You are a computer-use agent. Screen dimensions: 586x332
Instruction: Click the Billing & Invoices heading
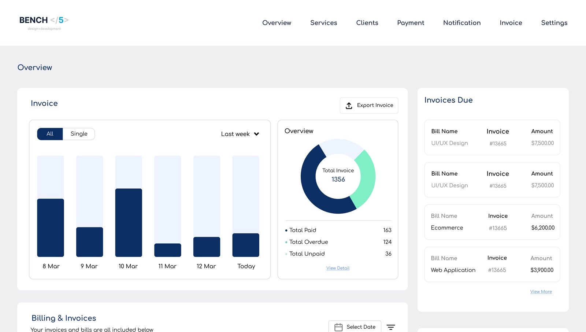click(x=64, y=318)
